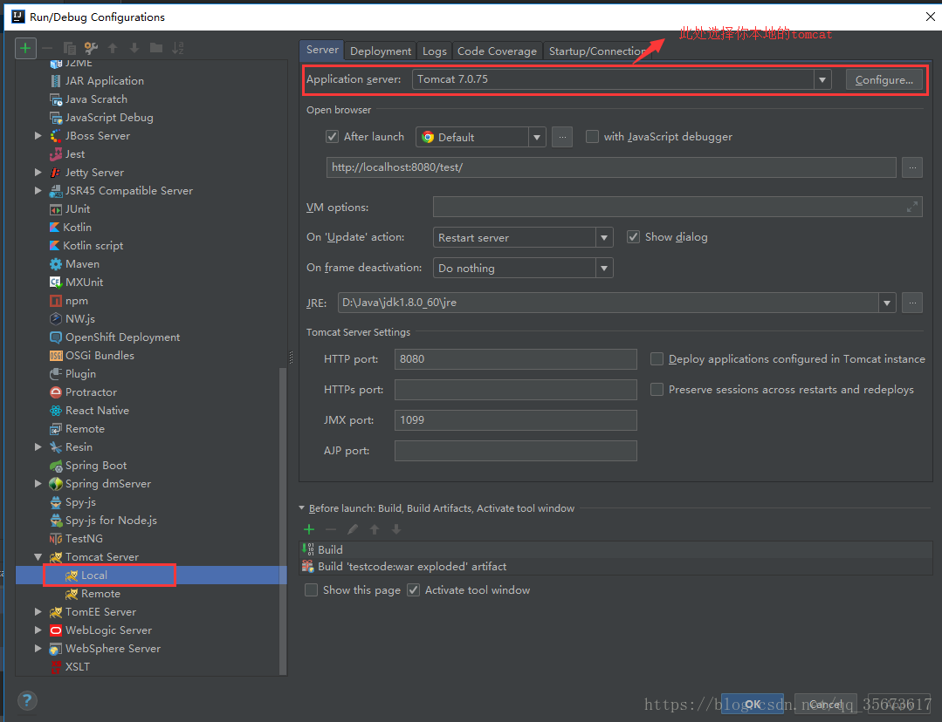Select Protractor configuration type
This screenshot has height=722, width=942.
tap(91, 392)
